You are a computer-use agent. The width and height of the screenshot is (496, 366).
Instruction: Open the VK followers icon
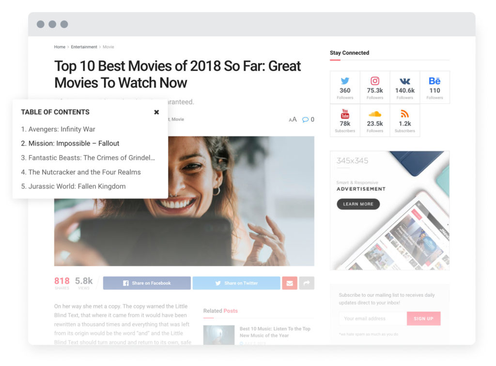pos(405,81)
